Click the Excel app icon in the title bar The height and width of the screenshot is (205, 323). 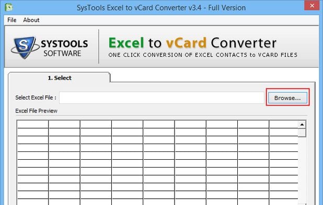(x=9, y=7)
